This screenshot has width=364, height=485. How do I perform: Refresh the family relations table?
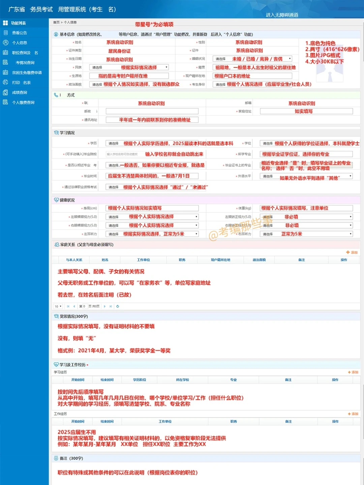pyautogui.click(x=118, y=306)
